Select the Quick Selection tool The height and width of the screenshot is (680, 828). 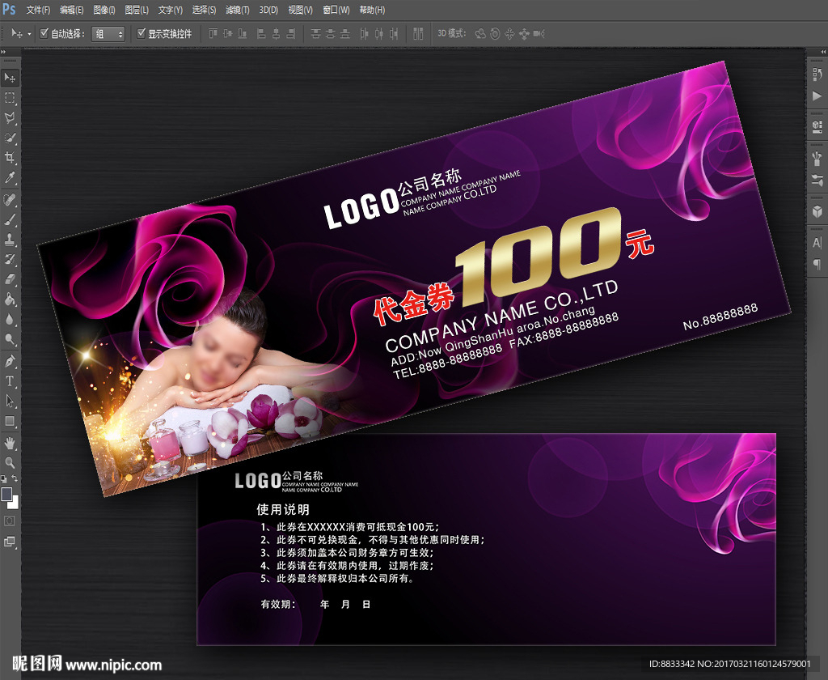(x=10, y=138)
